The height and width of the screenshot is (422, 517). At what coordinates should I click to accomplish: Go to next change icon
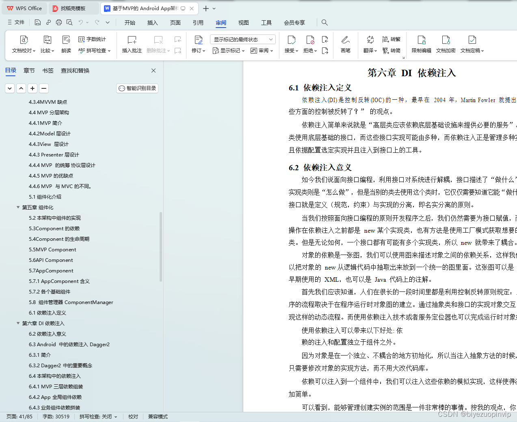[x=325, y=51]
